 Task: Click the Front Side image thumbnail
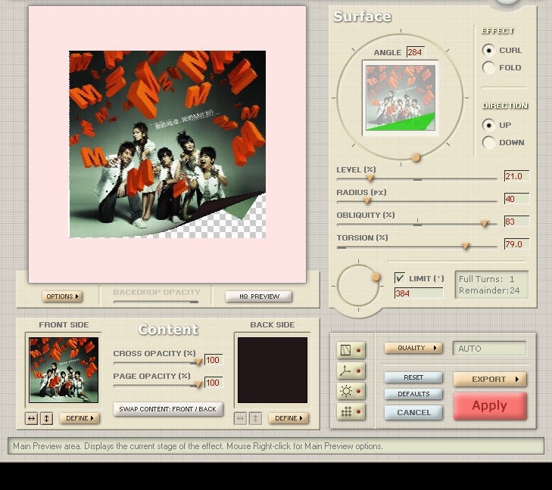(64, 370)
